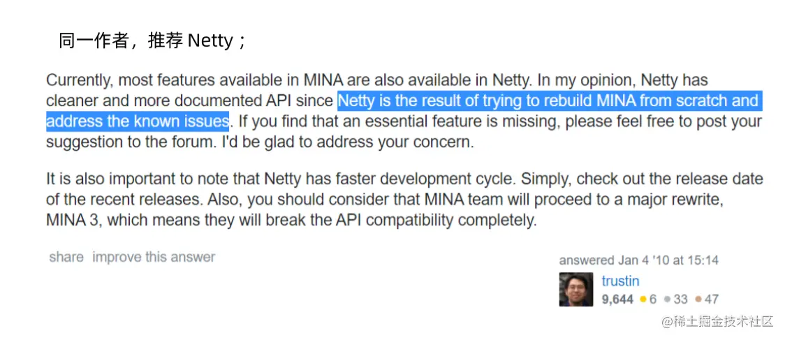Click the silver badge dot icon
The height and width of the screenshot is (340, 785).
(x=668, y=300)
